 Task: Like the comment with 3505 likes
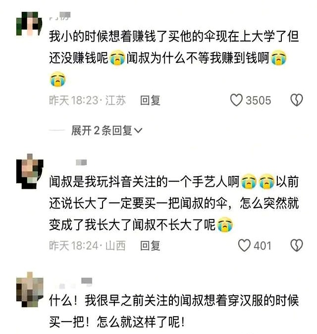pyautogui.click(x=236, y=100)
